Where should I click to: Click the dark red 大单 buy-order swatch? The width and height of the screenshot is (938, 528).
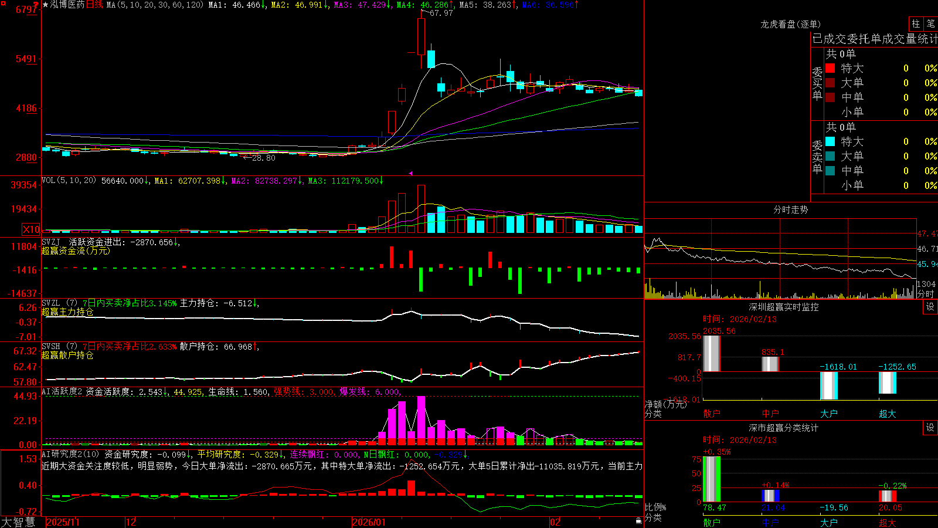[x=830, y=83]
